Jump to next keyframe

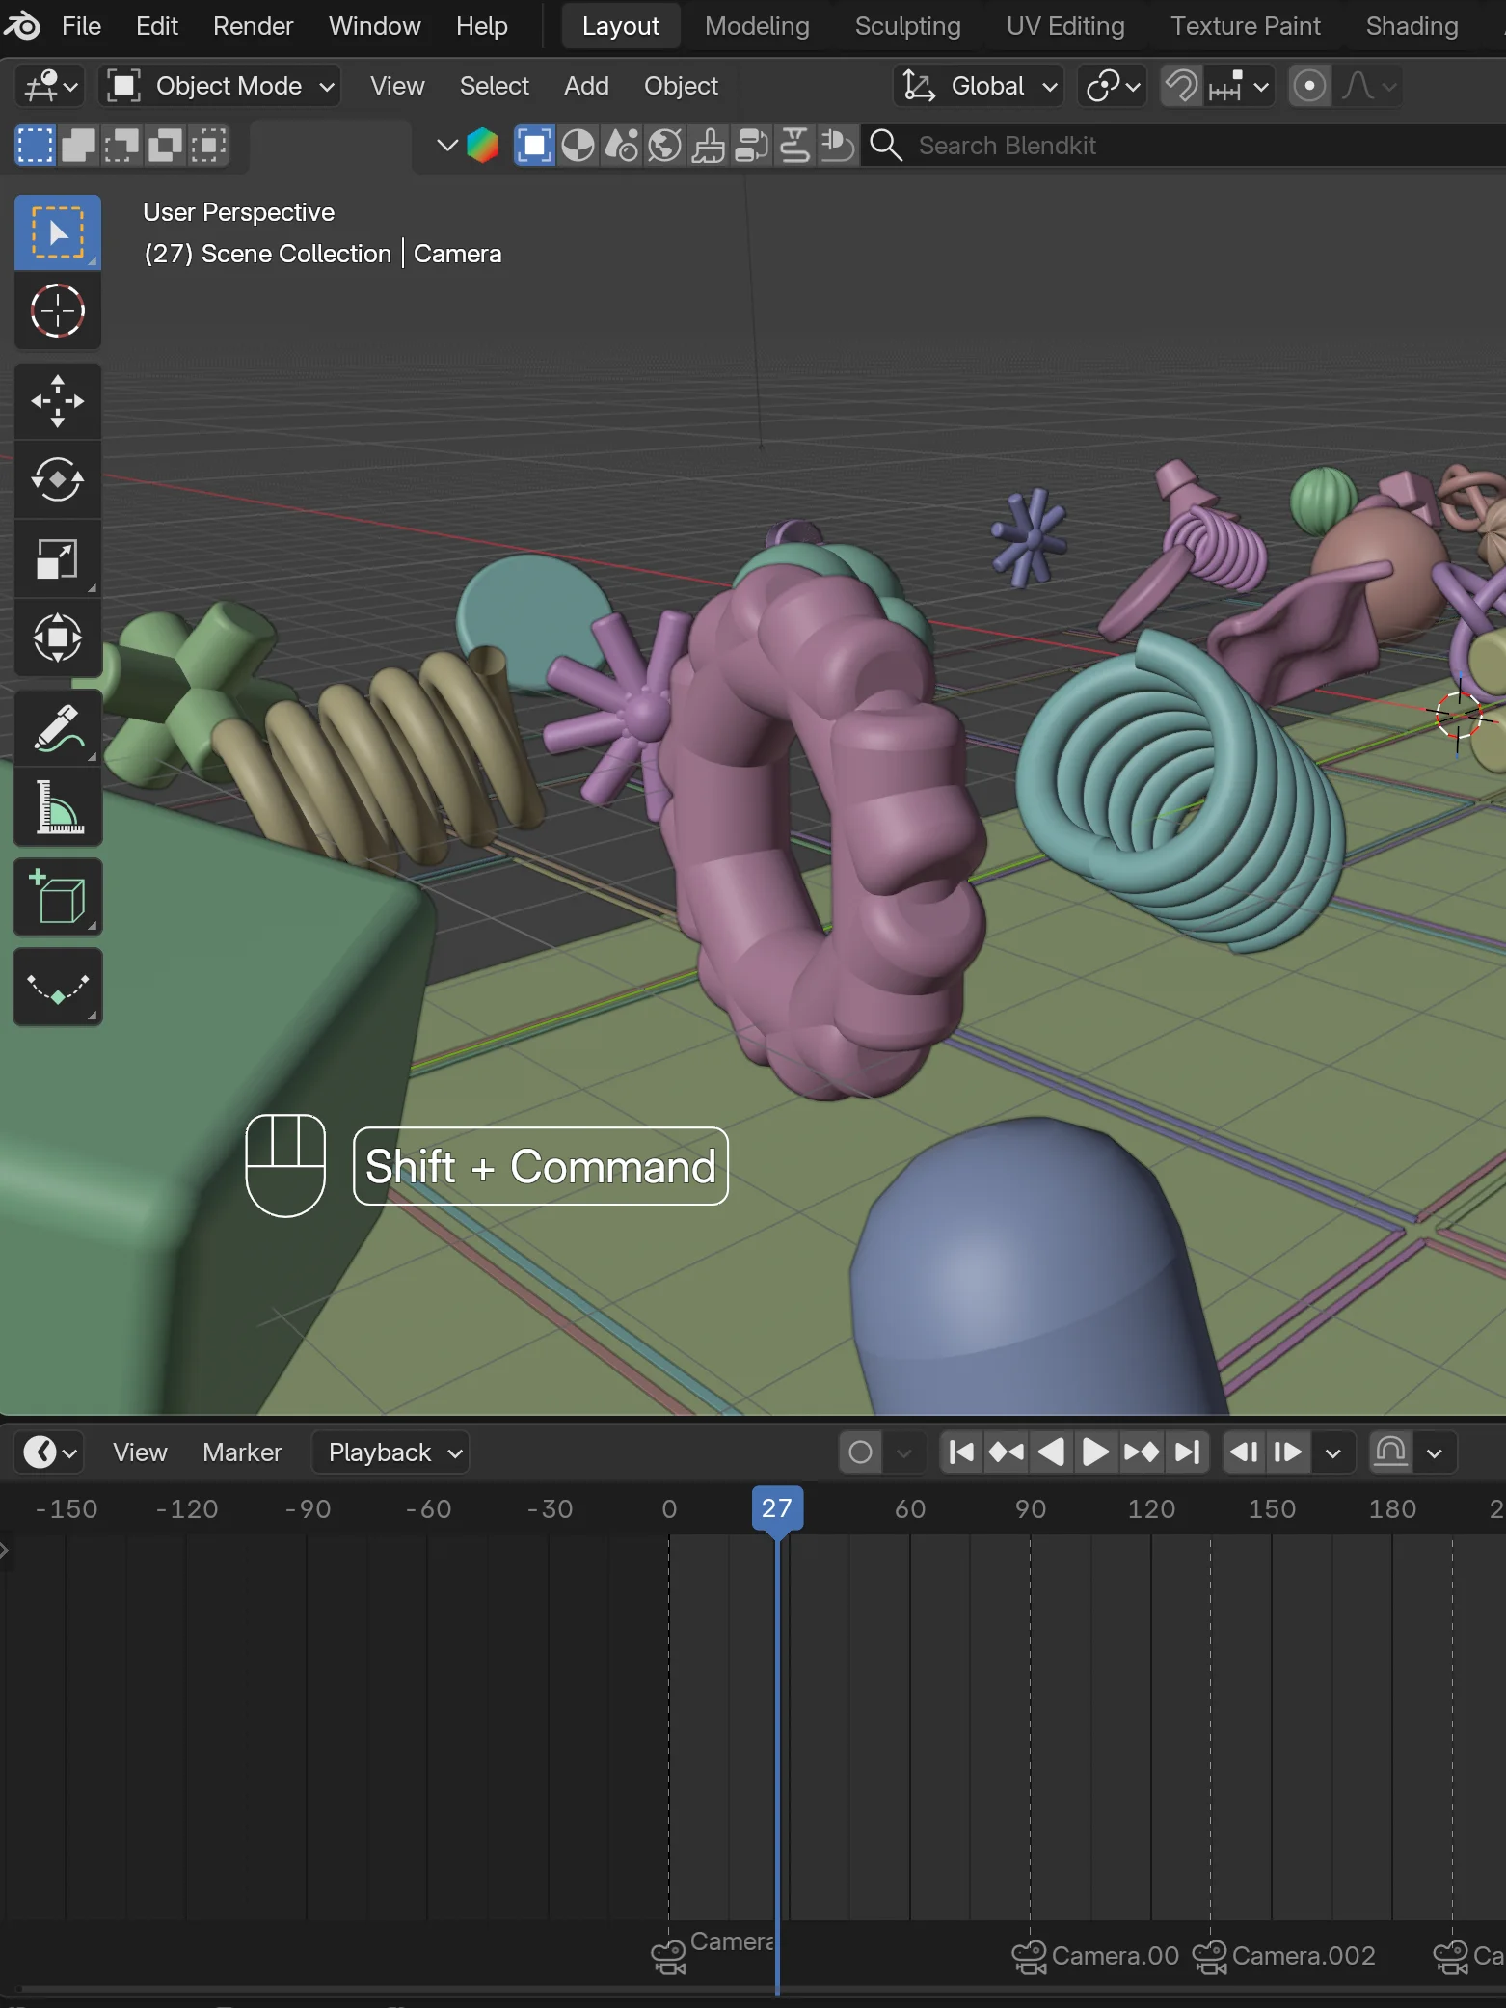pyautogui.click(x=1142, y=1452)
